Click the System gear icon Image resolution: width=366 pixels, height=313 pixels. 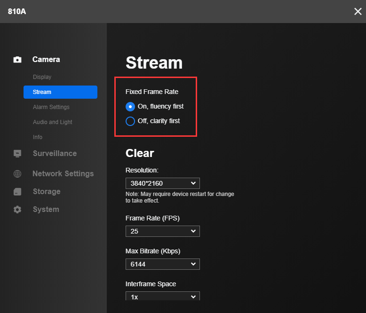tap(17, 210)
